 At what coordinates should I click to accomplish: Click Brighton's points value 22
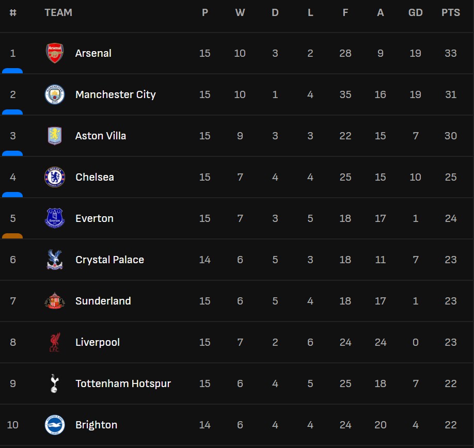450,425
